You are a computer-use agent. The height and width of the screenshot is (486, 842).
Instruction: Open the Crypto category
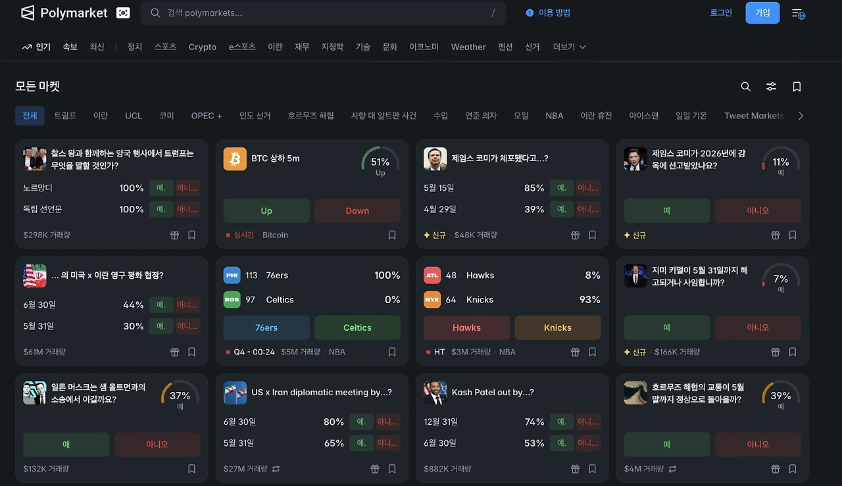click(x=203, y=47)
